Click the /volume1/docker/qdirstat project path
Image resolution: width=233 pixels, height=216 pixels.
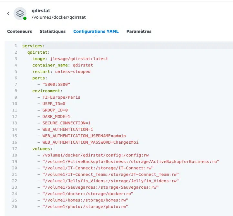click(58, 17)
